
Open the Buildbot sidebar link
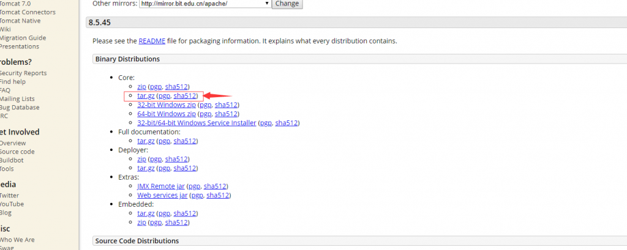pos(13,160)
